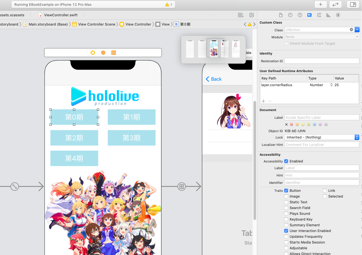Open the Module dropdown
The height and width of the screenshot is (255, 362).
click(357, 37)
